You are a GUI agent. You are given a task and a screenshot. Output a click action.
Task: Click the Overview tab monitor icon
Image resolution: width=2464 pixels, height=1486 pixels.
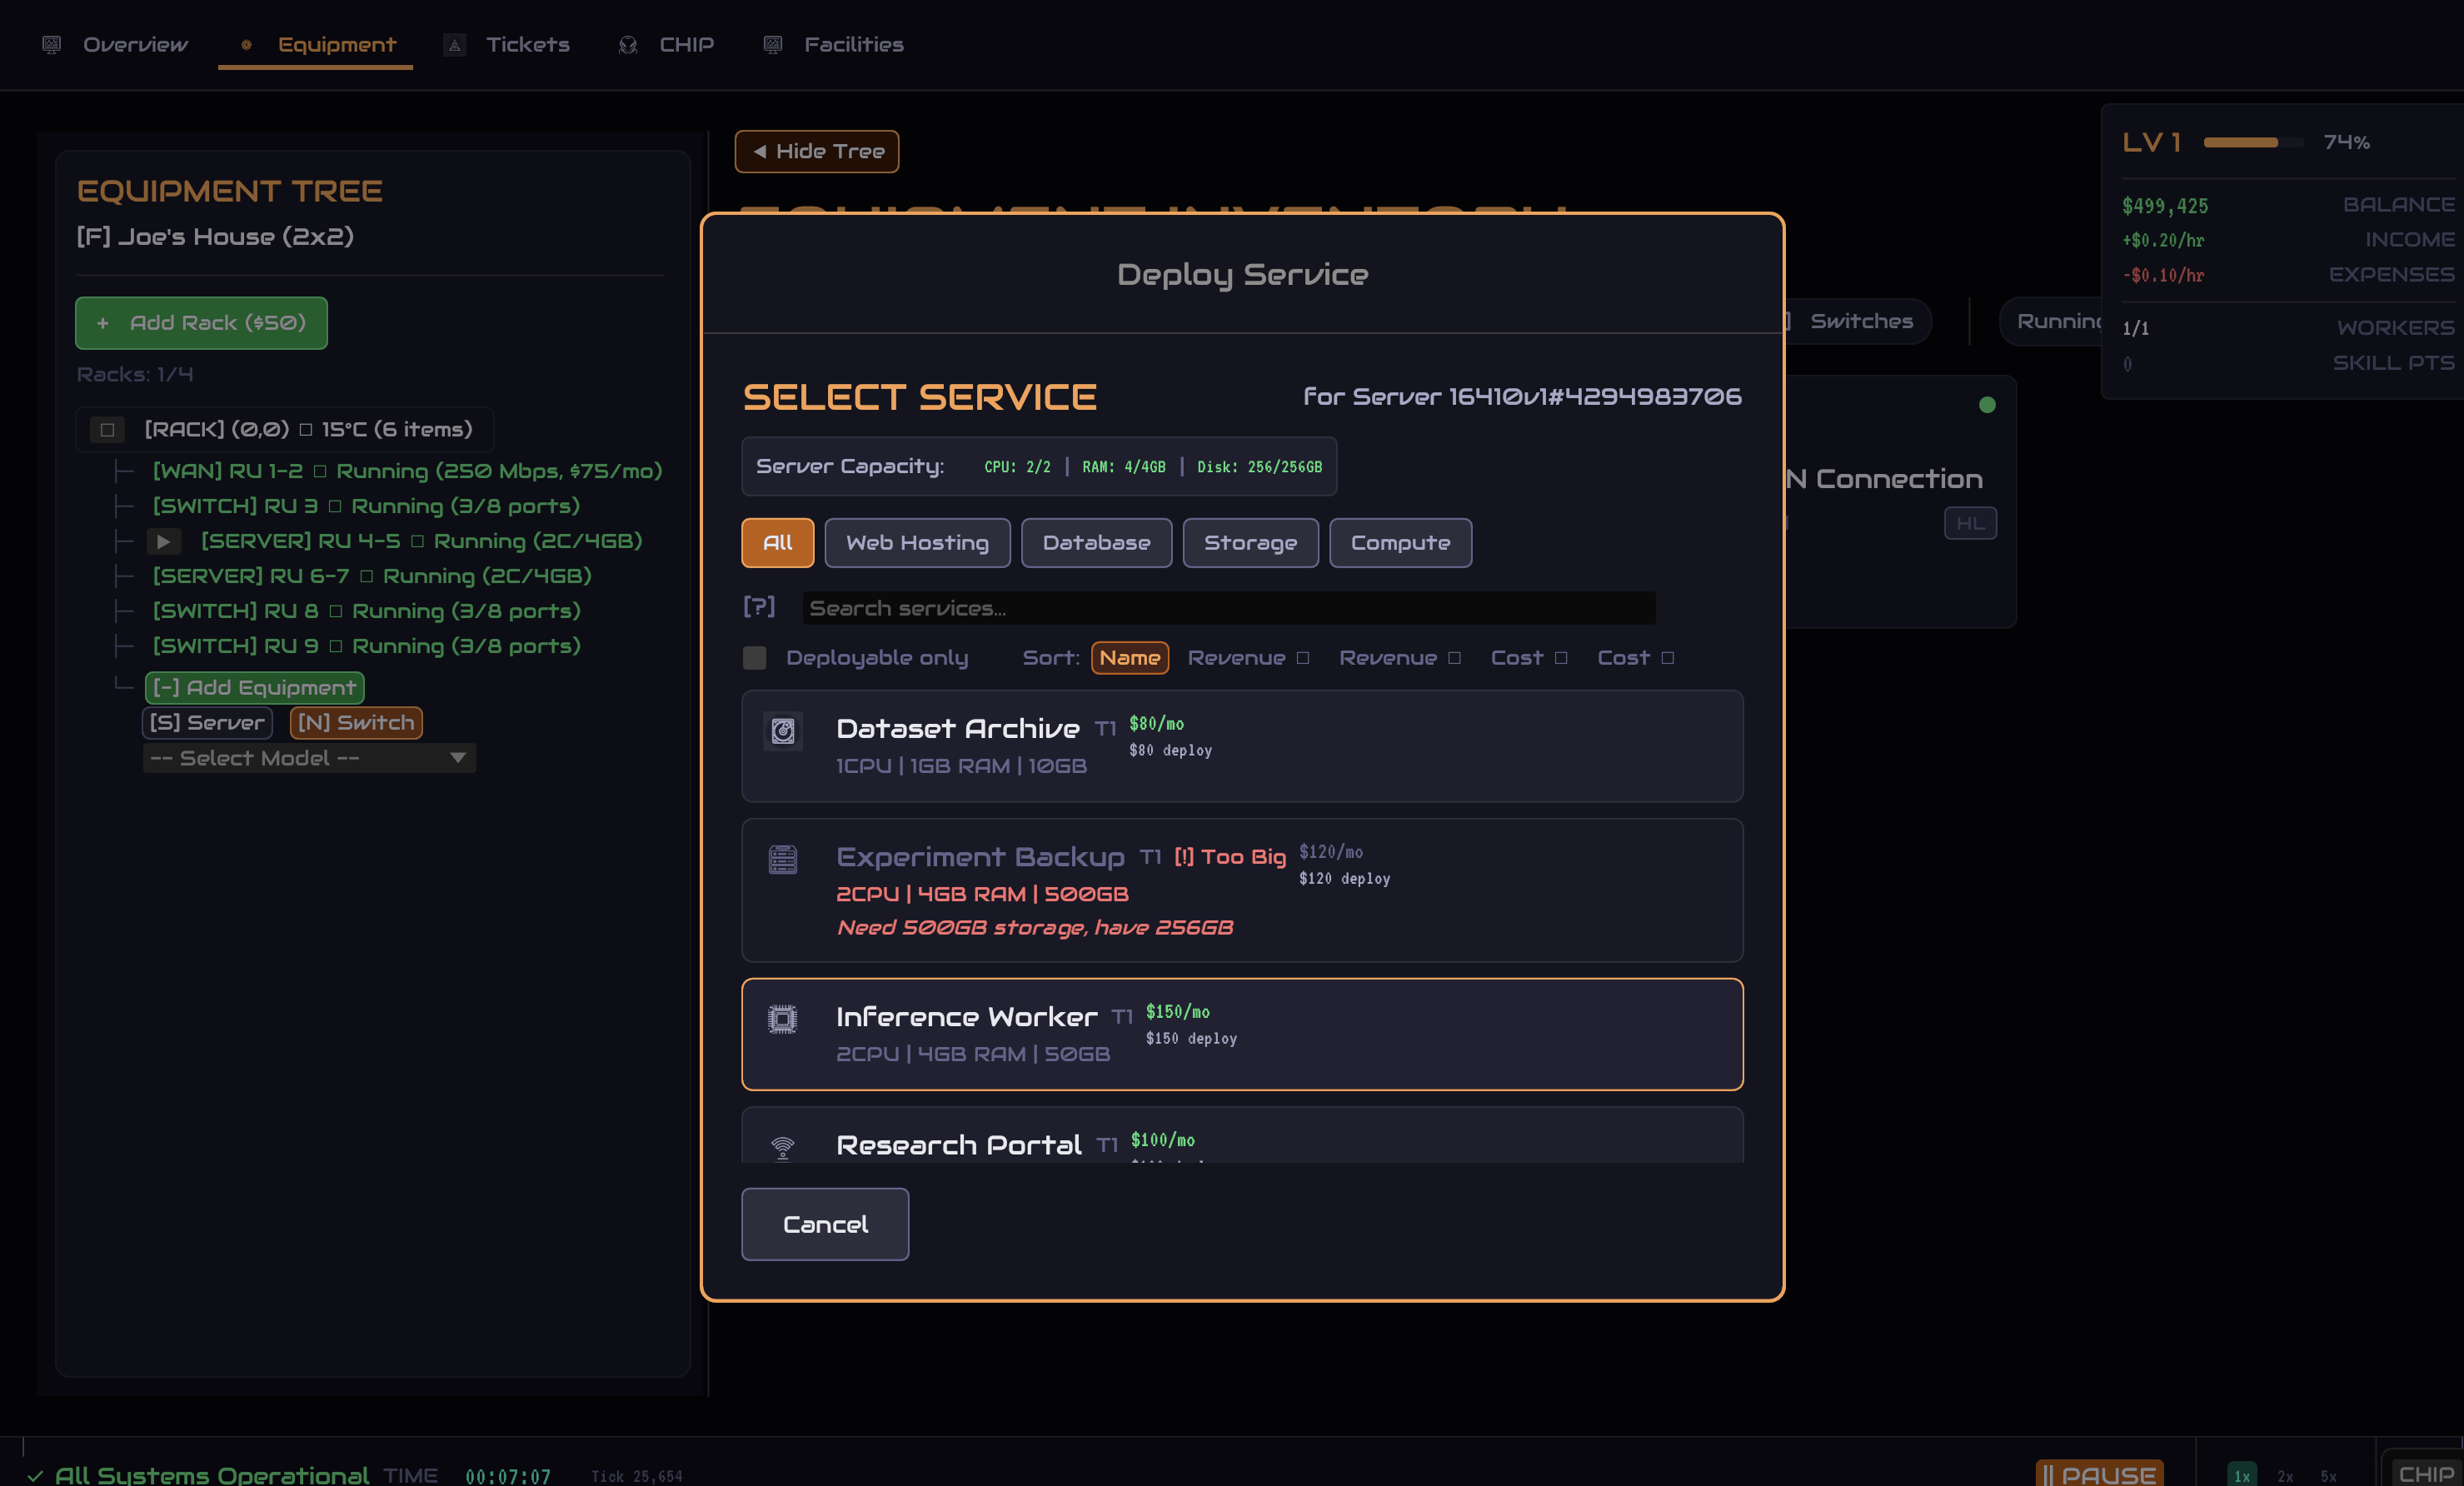pyautogui.click(x=52, y=44)
